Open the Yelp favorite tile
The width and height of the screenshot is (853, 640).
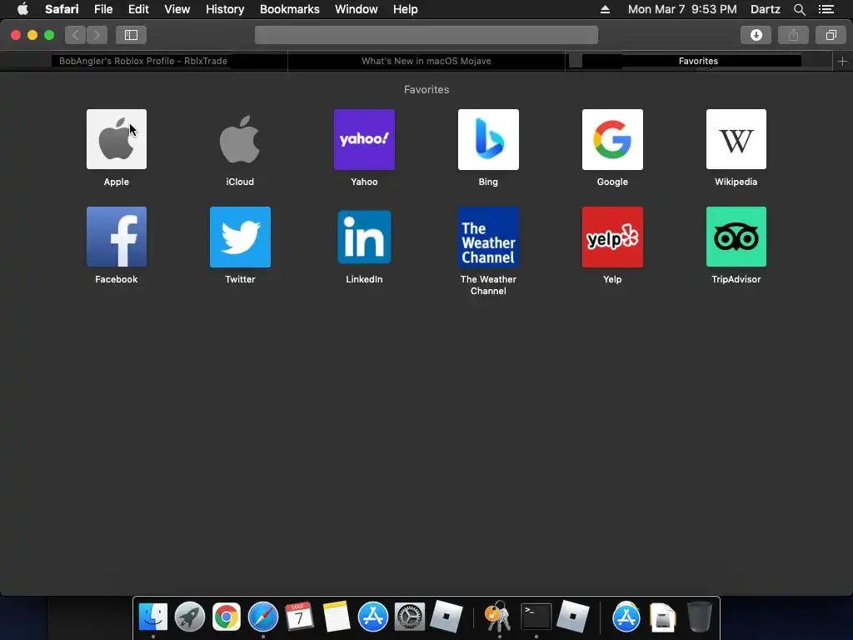pyautogui.click(x=612, y=237)
